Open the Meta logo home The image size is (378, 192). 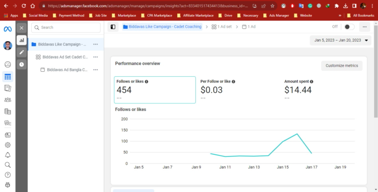(x=7, y=29)
